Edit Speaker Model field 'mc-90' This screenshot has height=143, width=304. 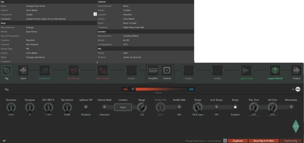click(158, 40)
